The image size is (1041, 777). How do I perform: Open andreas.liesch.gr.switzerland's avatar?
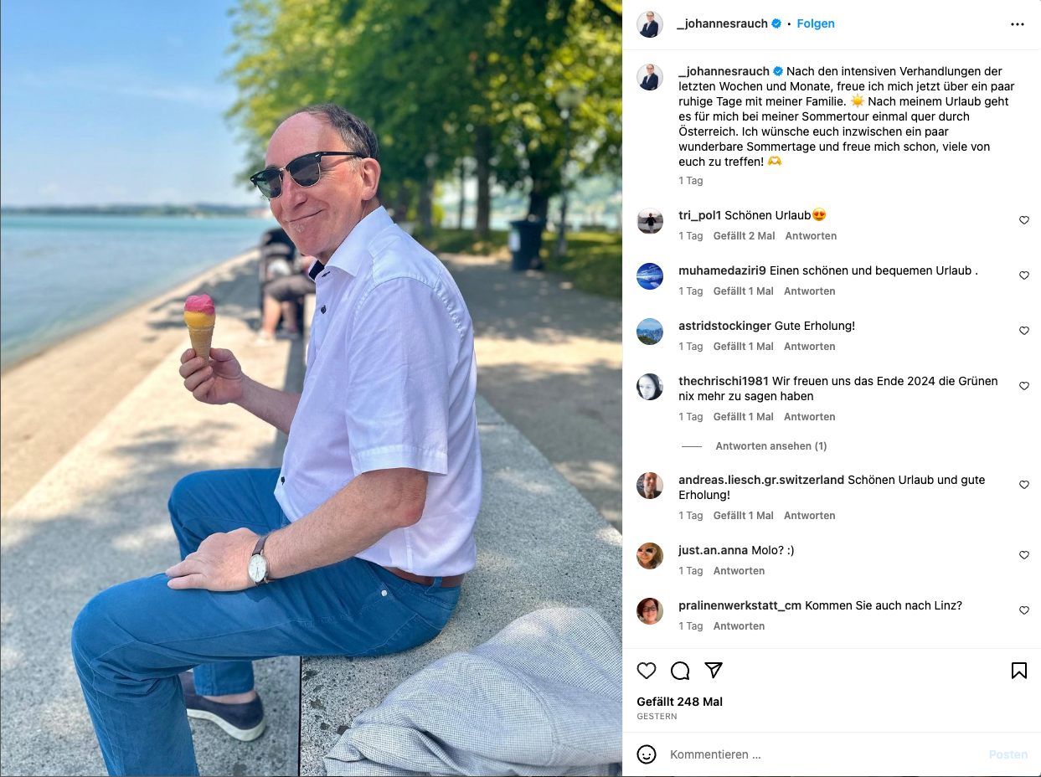pyautogui.click(x=650, y=486)
